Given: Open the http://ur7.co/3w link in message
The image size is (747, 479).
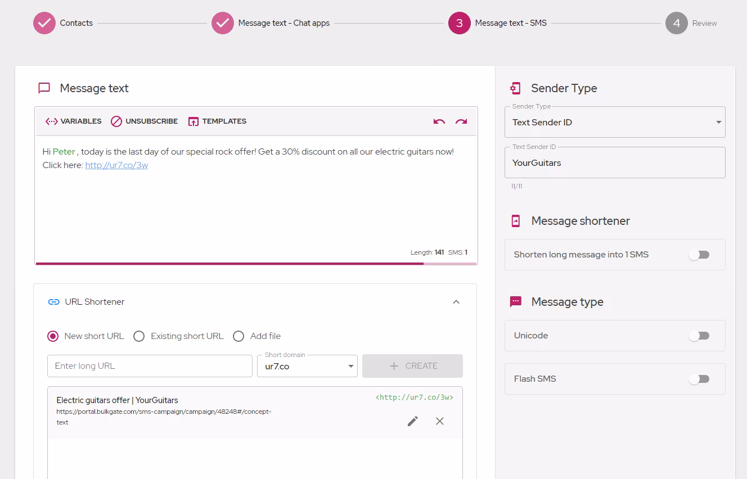Looking at the screenshot, I should point(116,165).
